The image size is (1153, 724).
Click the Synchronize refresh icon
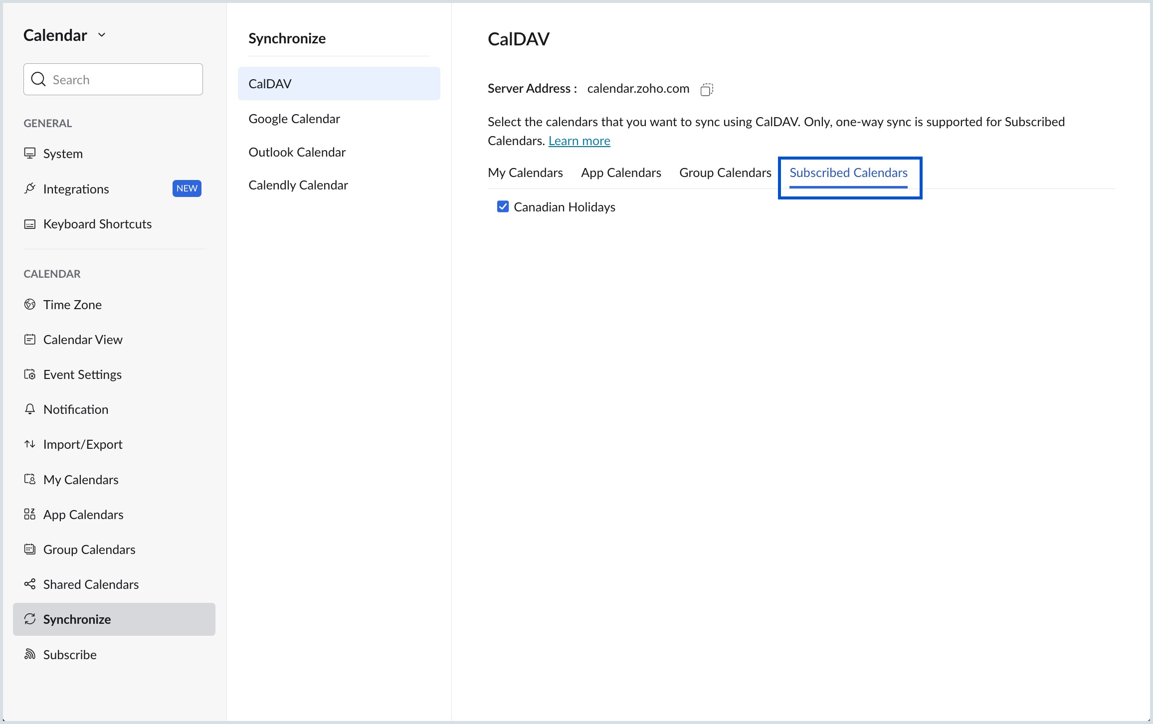29,619
